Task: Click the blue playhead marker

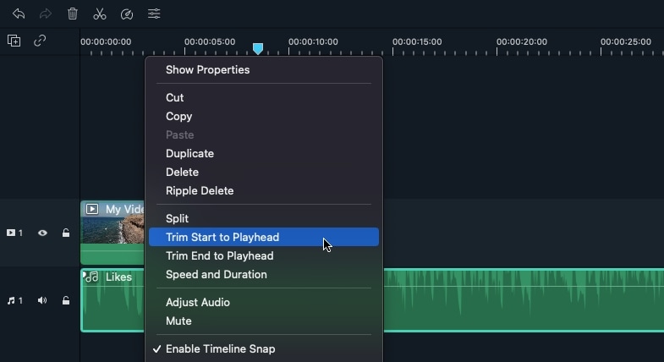Action: point(258,48)
